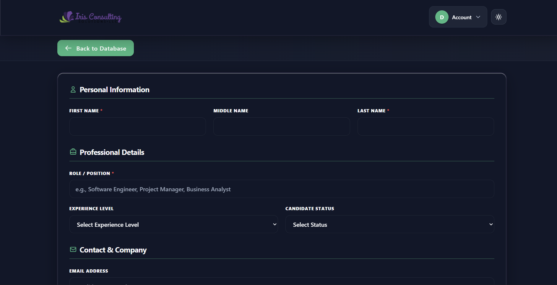Open the Select Status dropdown
The height and width of the screenshot is (285, 557).
[x=389, y=224]
